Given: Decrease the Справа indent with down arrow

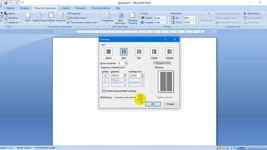Looking at the screenshot, I should [167, 23].
